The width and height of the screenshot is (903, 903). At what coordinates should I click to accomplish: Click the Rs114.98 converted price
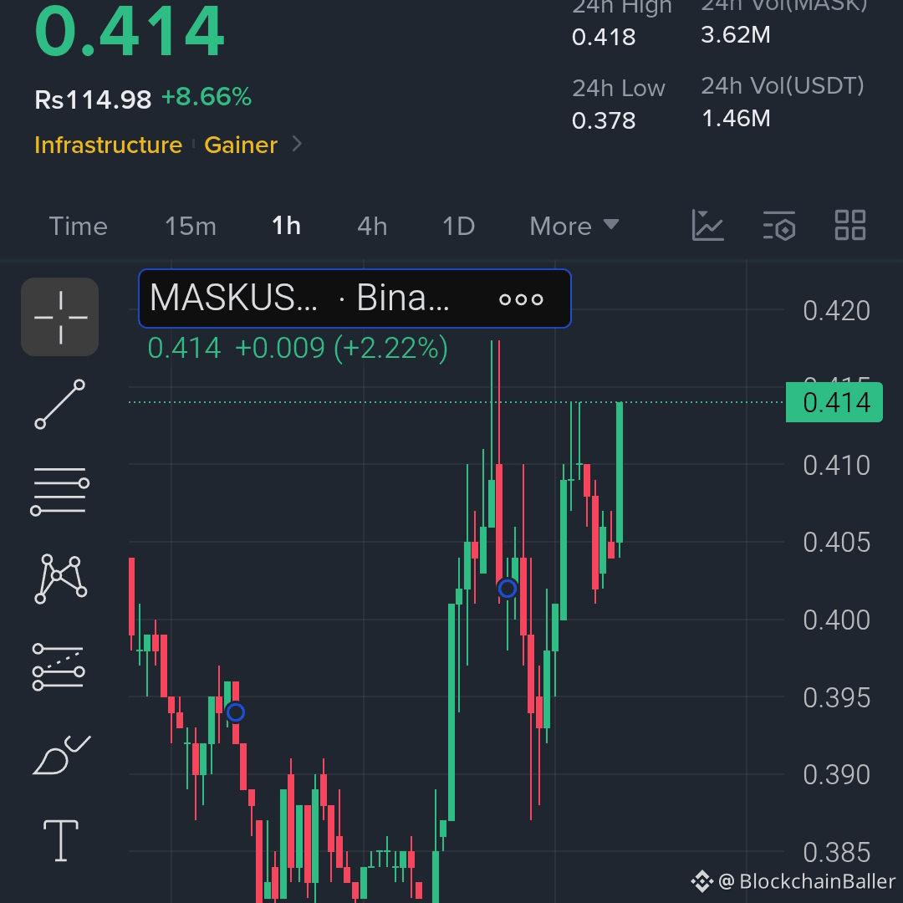[93, 99]
